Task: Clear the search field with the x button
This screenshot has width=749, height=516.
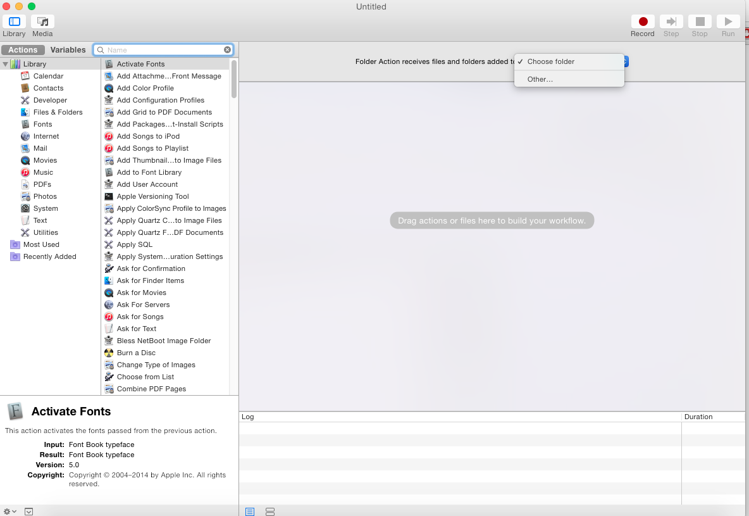Action: pyautogui.click(x=227, y=50)
